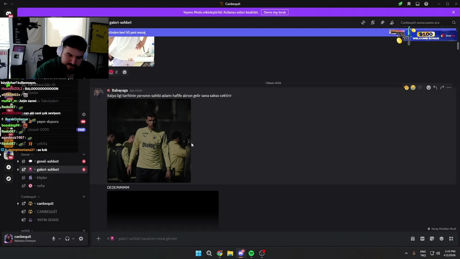Open User Settings gear
Screen dimensions: 460x259
click(x=81, y=238)
